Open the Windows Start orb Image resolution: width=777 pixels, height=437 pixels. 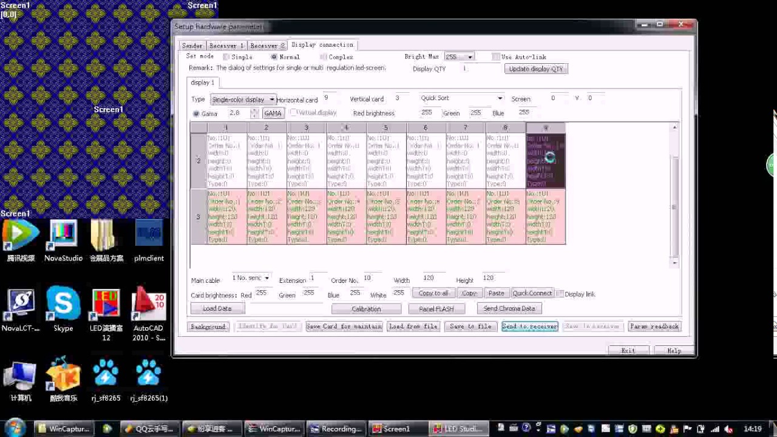15,428
